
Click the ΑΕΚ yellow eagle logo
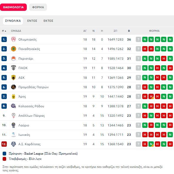14,78
